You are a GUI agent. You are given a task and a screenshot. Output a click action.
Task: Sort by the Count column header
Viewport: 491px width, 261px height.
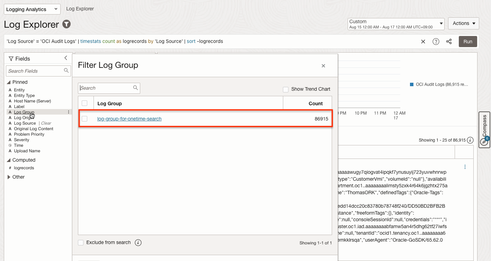pos(315,103)
